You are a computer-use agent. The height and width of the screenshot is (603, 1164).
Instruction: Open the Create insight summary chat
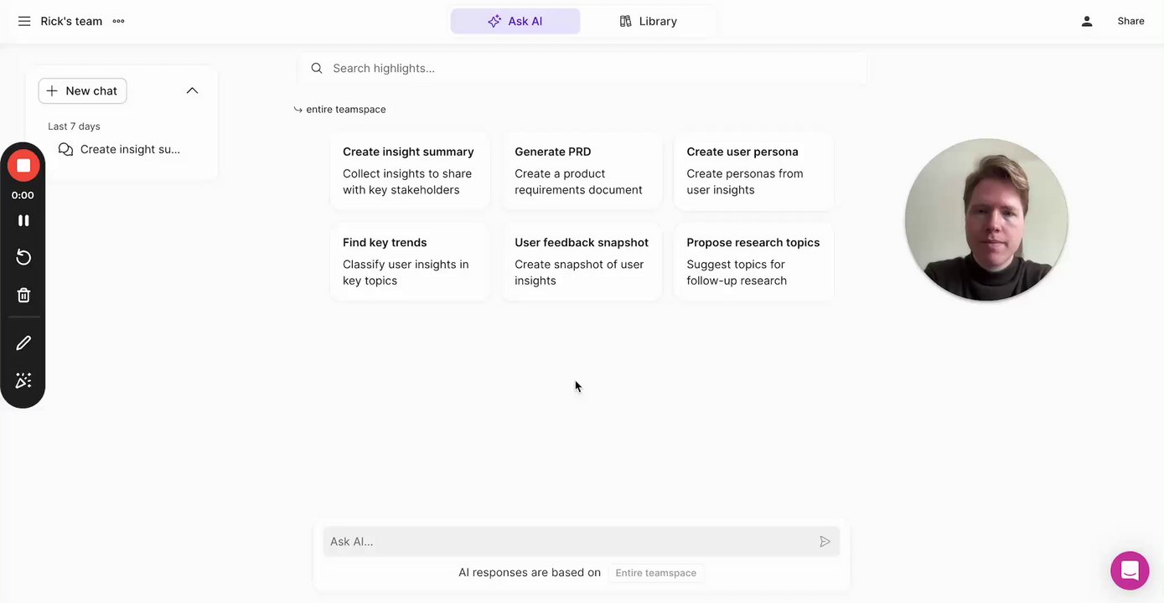point(129,149)
